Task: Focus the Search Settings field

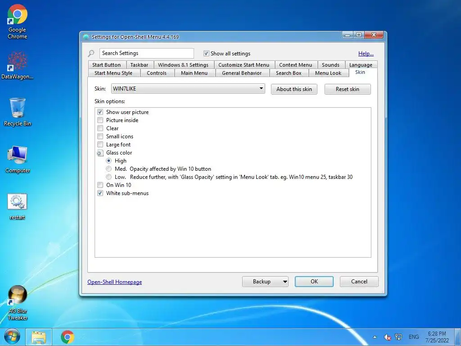Action: [147, 53]
